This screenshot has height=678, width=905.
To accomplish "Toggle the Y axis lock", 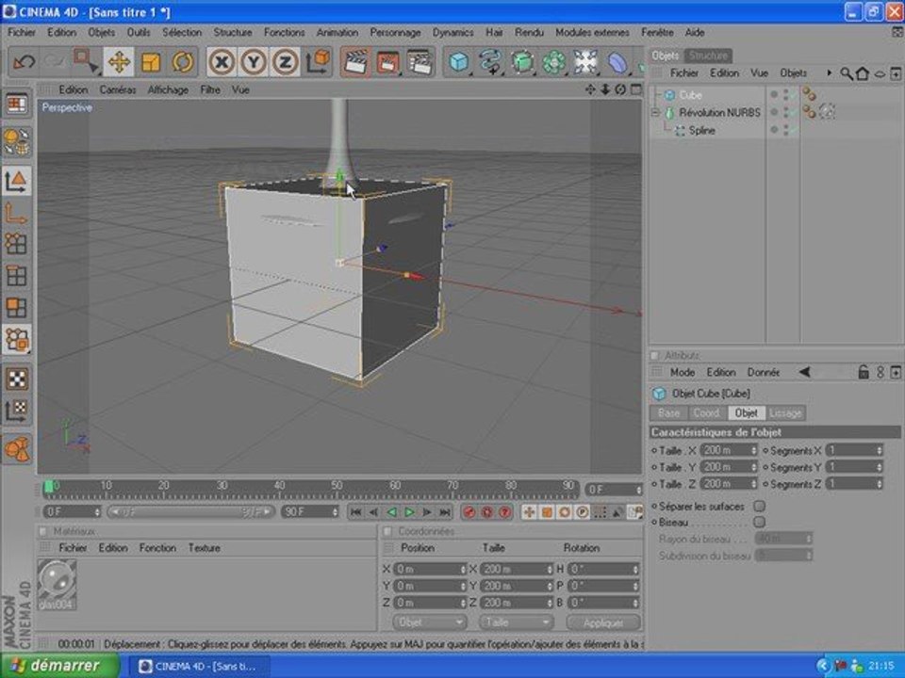I will [254, 62].
